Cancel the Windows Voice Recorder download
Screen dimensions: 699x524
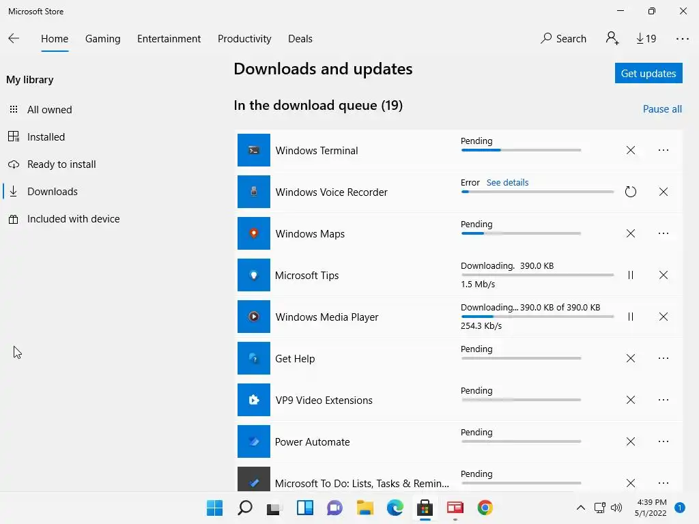click(664, 192)
